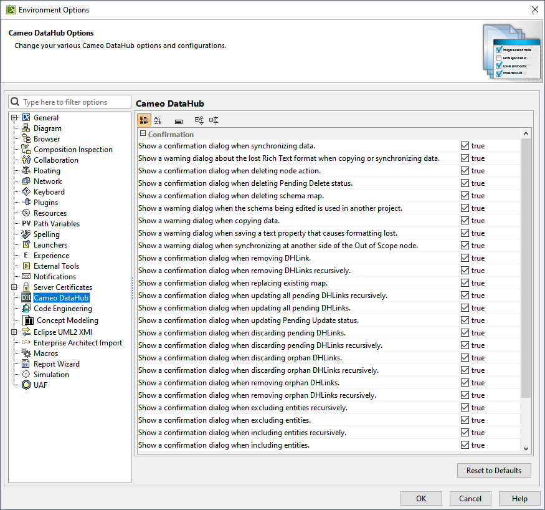Click the General tree icon
Viewport: 545px width, 510px height.
(26, 118)
